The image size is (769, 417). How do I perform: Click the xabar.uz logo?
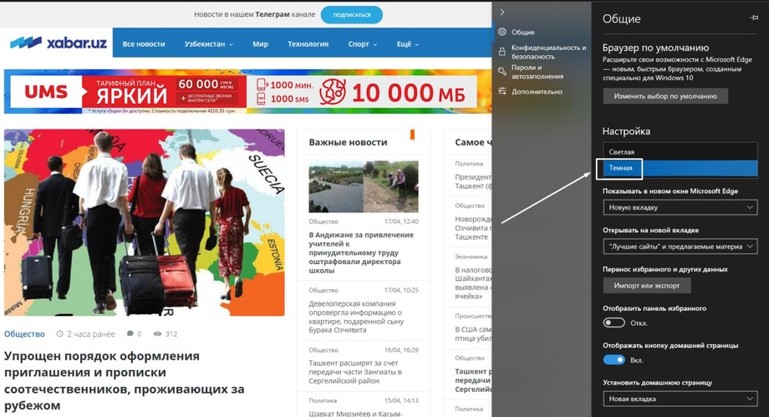(59, 43)
